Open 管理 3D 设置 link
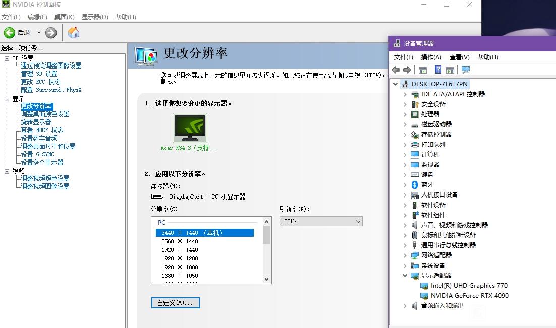This screenshot has height=328, width=556. 39,74
